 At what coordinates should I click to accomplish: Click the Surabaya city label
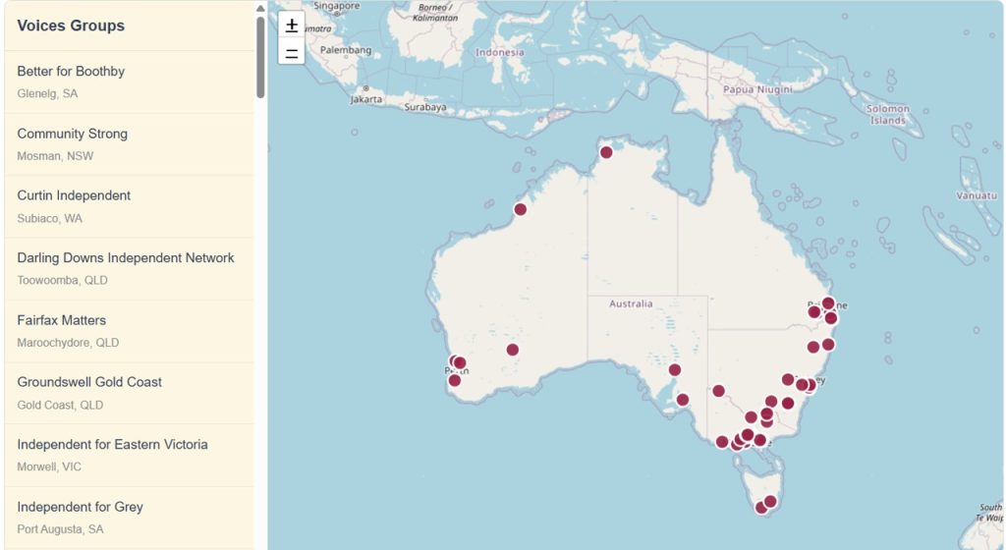(x=425, y=107)
